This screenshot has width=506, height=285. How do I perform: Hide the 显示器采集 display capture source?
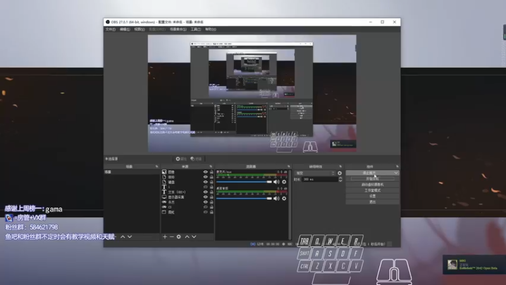point(205,197)
